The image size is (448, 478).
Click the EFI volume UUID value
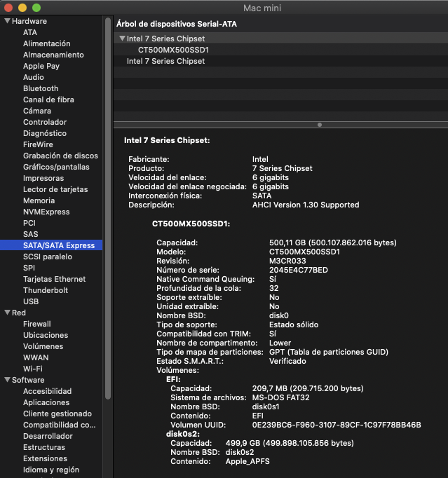(337, 425)
